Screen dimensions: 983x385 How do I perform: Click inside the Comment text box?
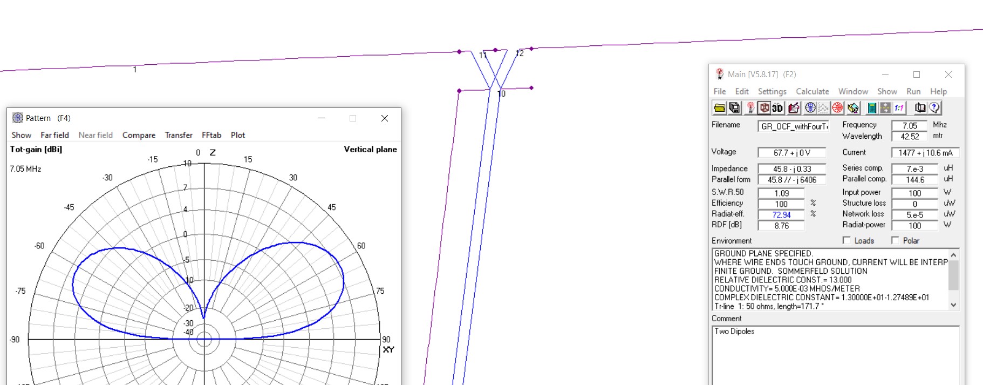(835, 356)
